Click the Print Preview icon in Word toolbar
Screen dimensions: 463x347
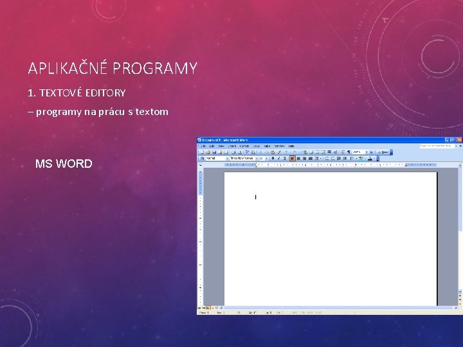pyautogui.click(x=240, y=152)
